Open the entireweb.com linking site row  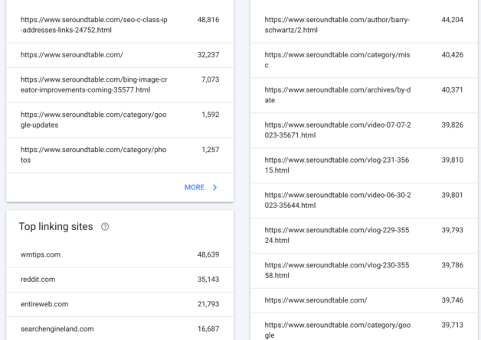click(120, 304)
